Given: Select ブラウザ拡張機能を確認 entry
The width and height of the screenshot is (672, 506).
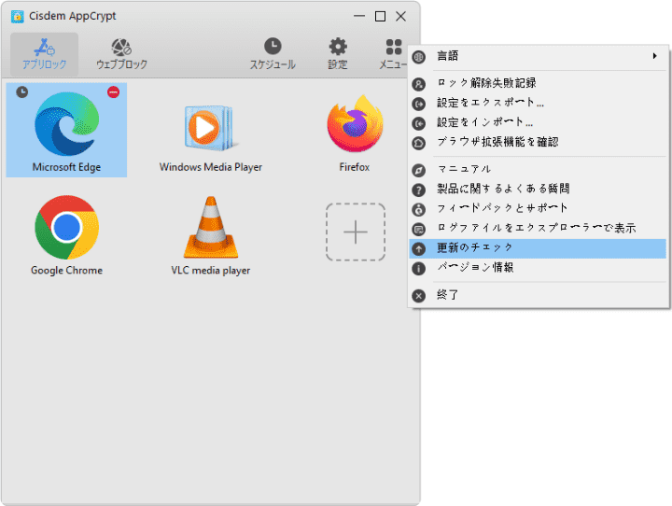Looking at the screenshot, I should [x=538, y=142].
